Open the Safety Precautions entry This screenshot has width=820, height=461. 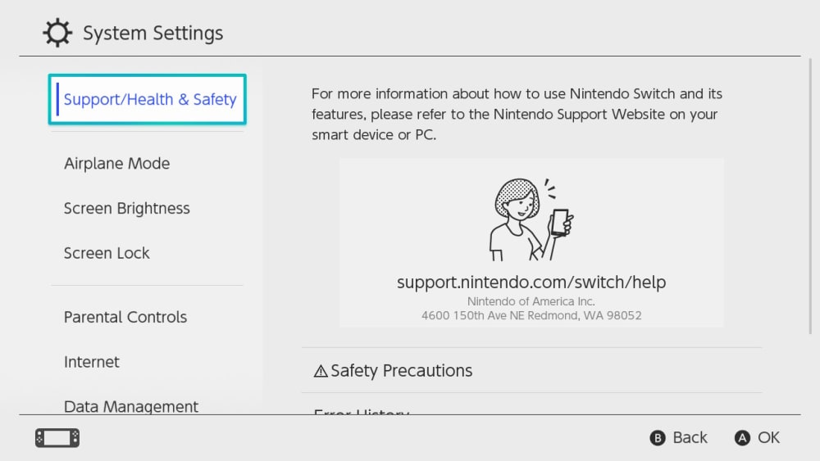tap(401, 371)
